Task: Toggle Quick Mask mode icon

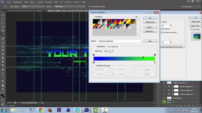Action: pos(3,100)
